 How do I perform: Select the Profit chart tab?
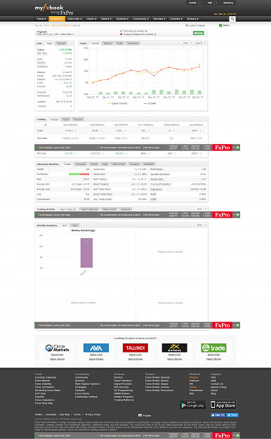coord(119,44)
